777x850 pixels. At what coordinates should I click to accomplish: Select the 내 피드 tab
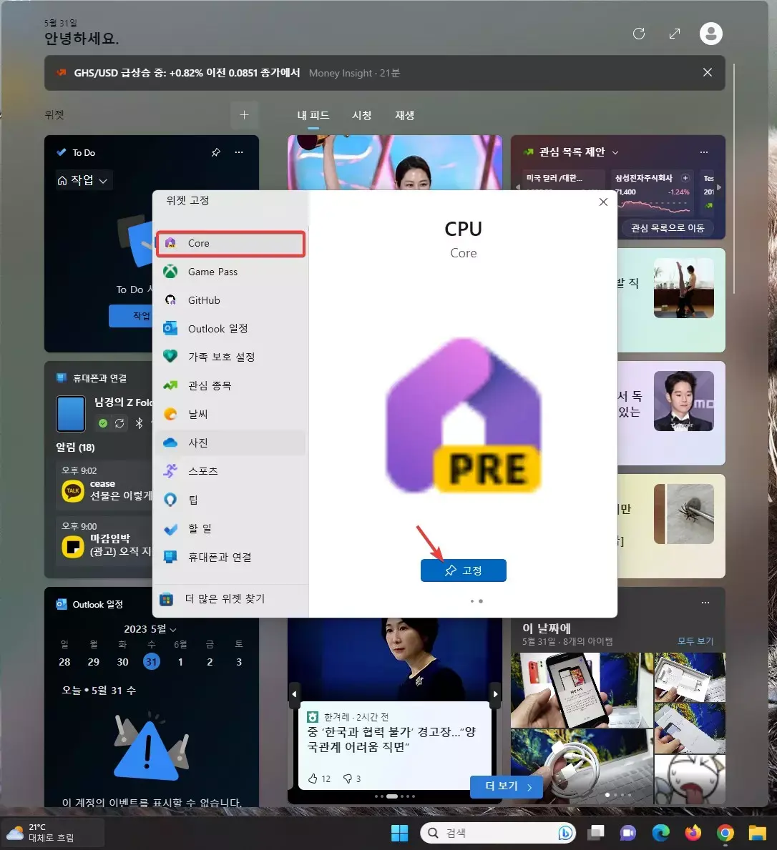[313, 114]
